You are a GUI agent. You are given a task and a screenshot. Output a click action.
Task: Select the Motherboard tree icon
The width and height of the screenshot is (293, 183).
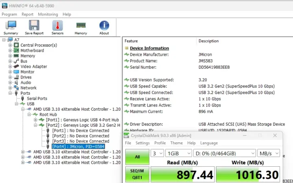pos(16,50)
